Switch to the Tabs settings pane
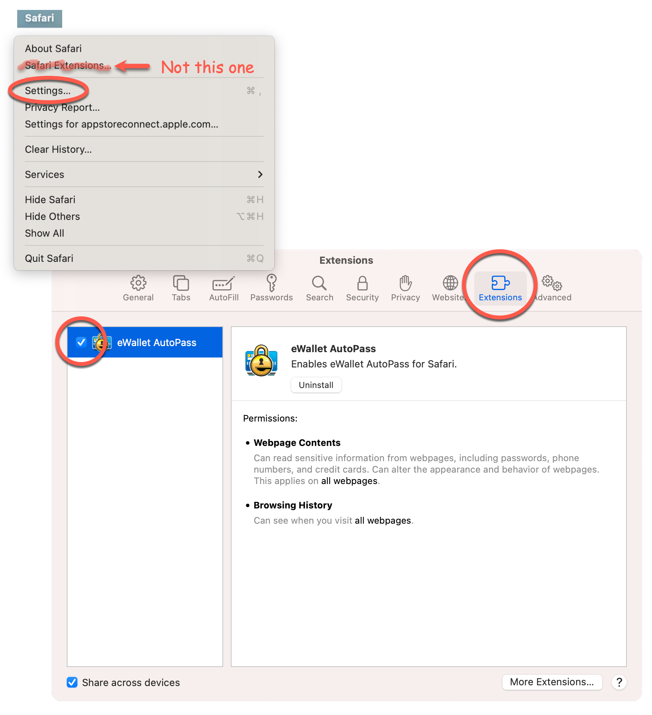Viewport: 652px width, 715px height. point(181,288)
